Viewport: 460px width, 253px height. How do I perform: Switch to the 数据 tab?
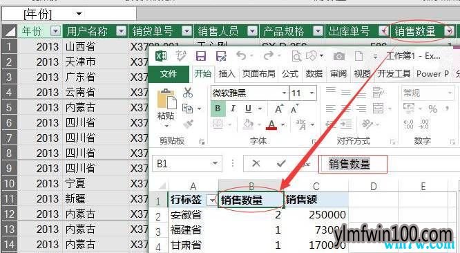[x=314, y=74]
